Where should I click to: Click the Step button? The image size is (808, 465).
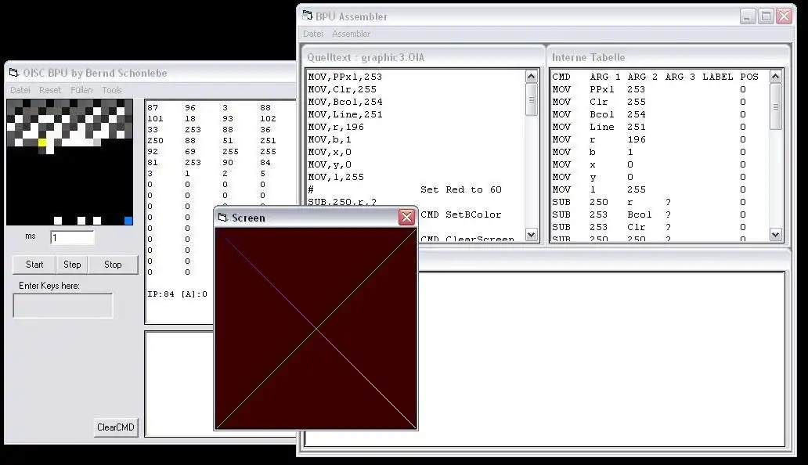(x=72, y=264)
